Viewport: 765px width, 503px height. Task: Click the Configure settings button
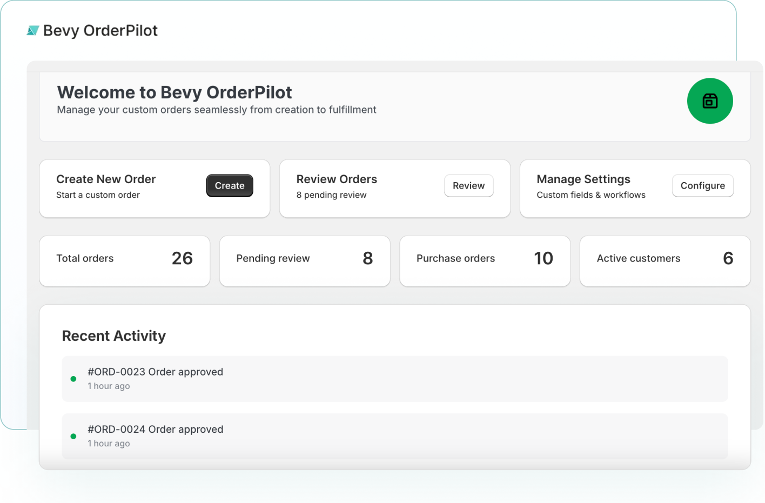point(702,186)
